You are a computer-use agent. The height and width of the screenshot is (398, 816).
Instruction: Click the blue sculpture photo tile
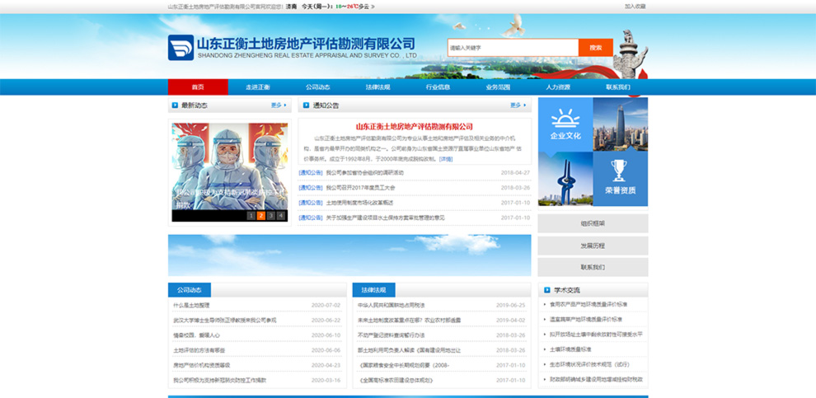(565, 179)
